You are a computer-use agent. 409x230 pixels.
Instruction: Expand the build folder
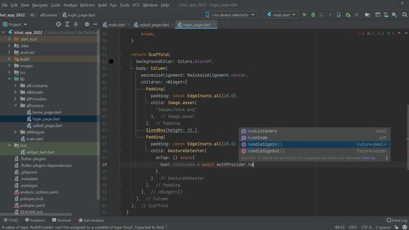9,59
